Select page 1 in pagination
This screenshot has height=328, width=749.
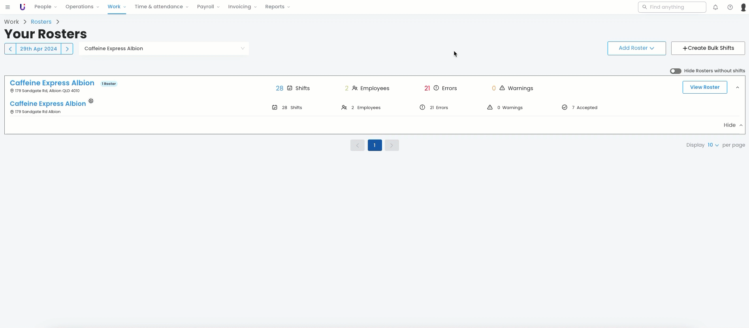(374, 145)
